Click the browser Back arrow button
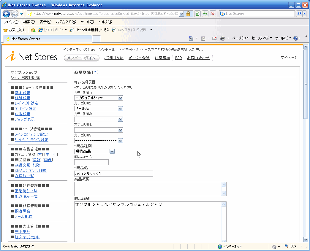Screen dimensions: 310x251 point(7,14)
